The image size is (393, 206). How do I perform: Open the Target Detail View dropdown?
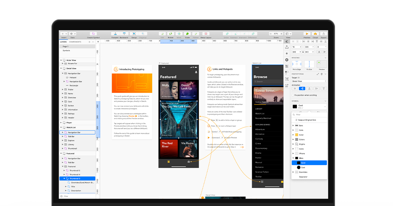(309, 81)
